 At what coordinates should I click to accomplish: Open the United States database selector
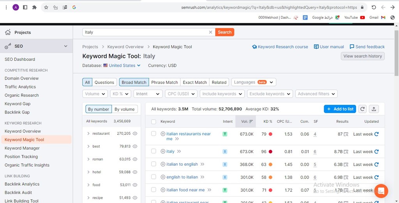[x=122, y=65]
